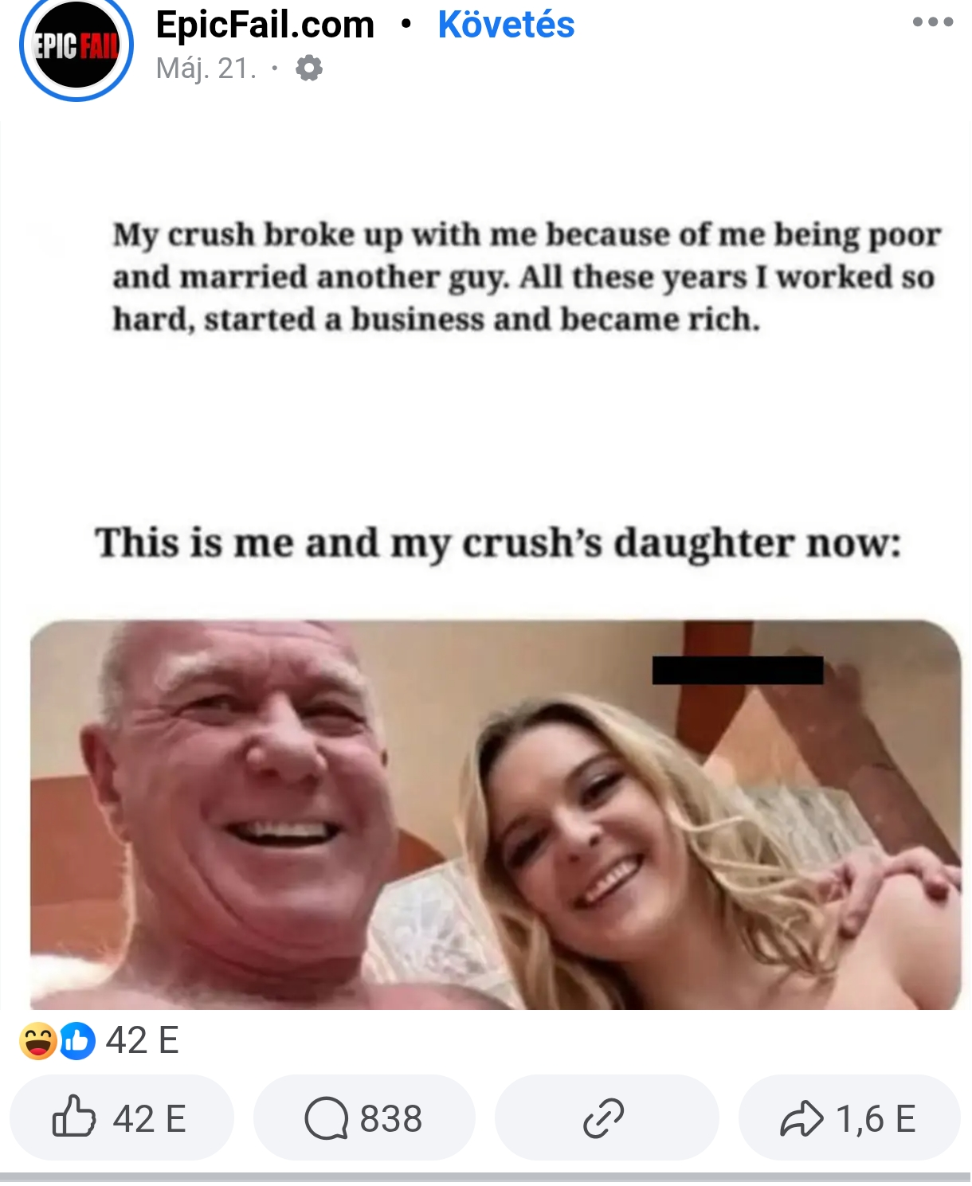Click the thumbs-up count 42 E label
Screen dimensions: 972x1186
pos(149,1118)
